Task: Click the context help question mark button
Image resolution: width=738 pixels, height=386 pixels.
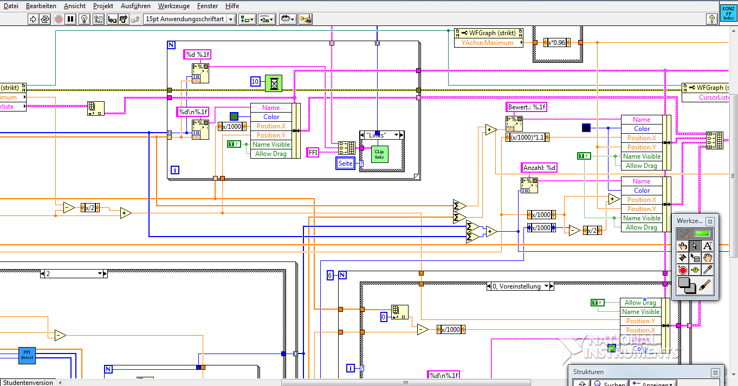Action: 712,19
